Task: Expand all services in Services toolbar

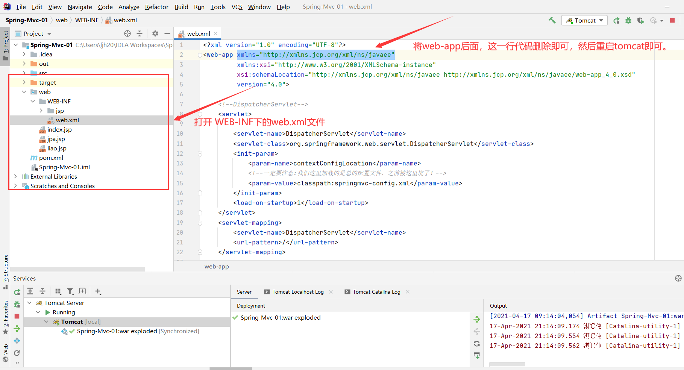Action: coord(30,291)
